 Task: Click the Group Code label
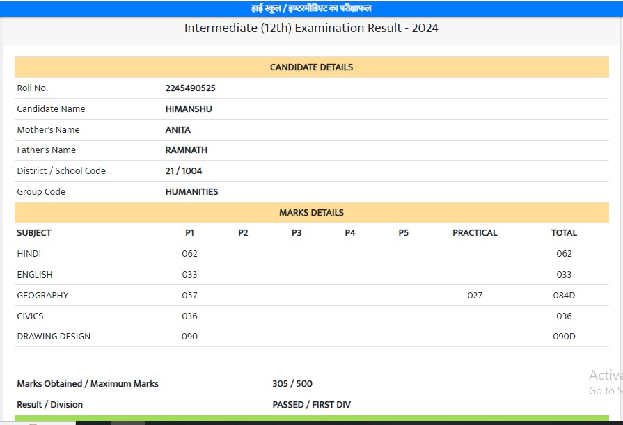click(x=41, y=192)
